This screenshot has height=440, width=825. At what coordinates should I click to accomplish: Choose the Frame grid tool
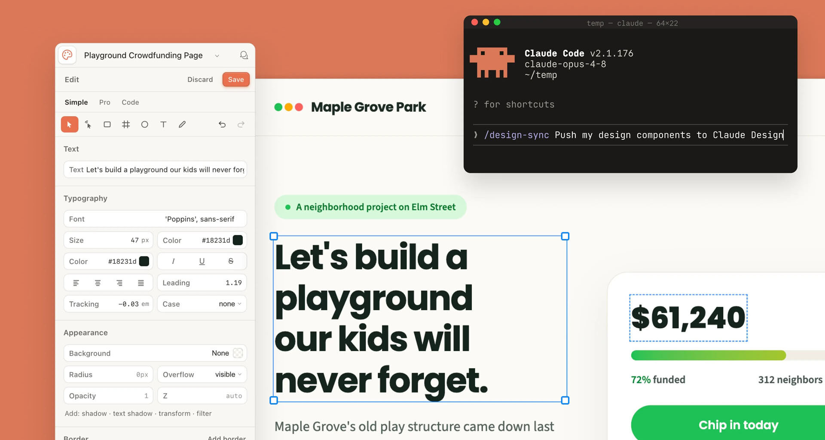126,125
